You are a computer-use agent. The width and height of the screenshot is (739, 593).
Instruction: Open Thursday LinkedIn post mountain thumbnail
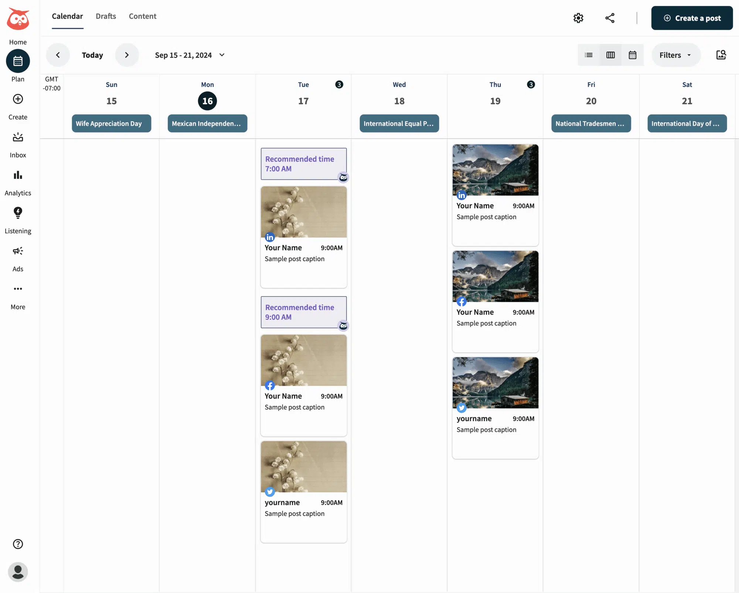495,170
